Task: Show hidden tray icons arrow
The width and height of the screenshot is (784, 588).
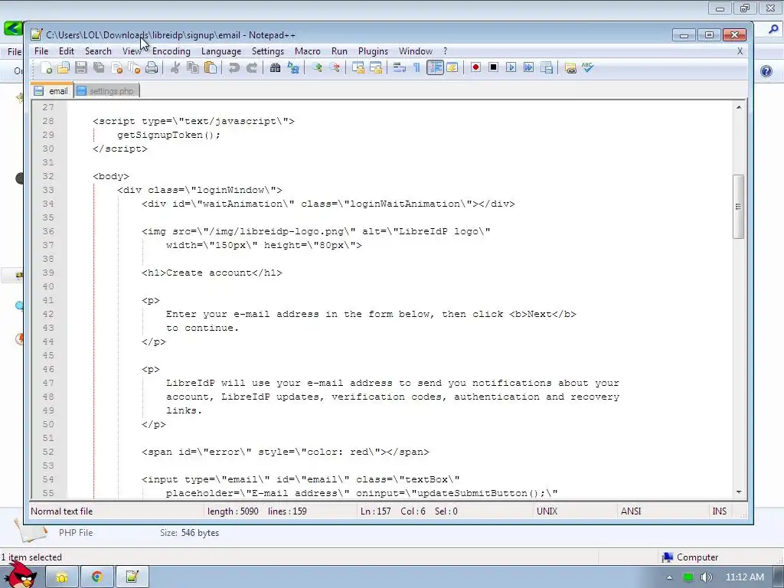Action: coord(669,577)
